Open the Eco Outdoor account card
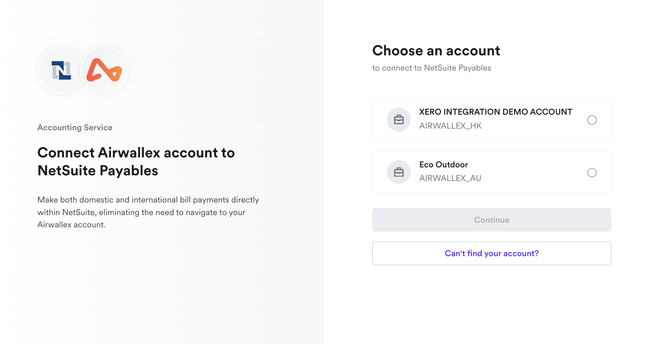 (491, 172)
